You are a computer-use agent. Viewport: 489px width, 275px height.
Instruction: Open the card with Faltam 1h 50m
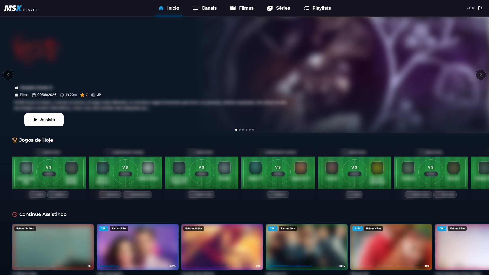pos(53,247)
